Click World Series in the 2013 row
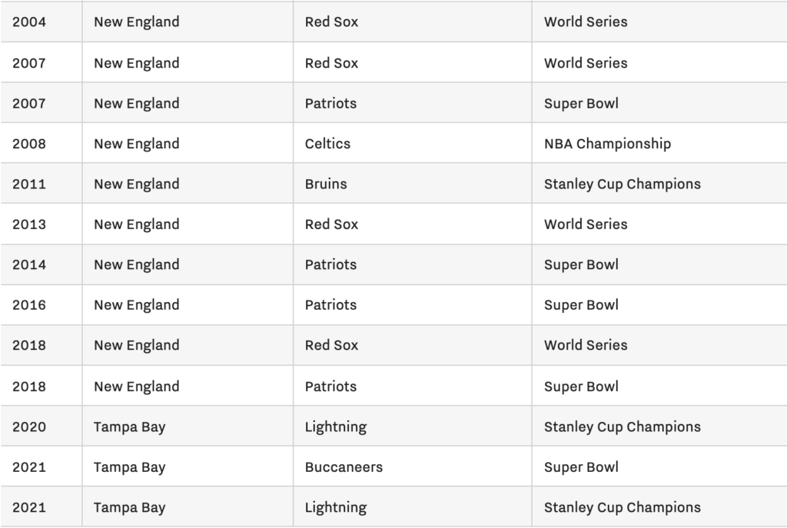The width and height of the screenshot is (787, 528). [x=659, y=224]
